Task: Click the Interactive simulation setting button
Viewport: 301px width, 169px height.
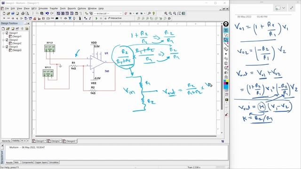Action: click(x=115, y=18)
